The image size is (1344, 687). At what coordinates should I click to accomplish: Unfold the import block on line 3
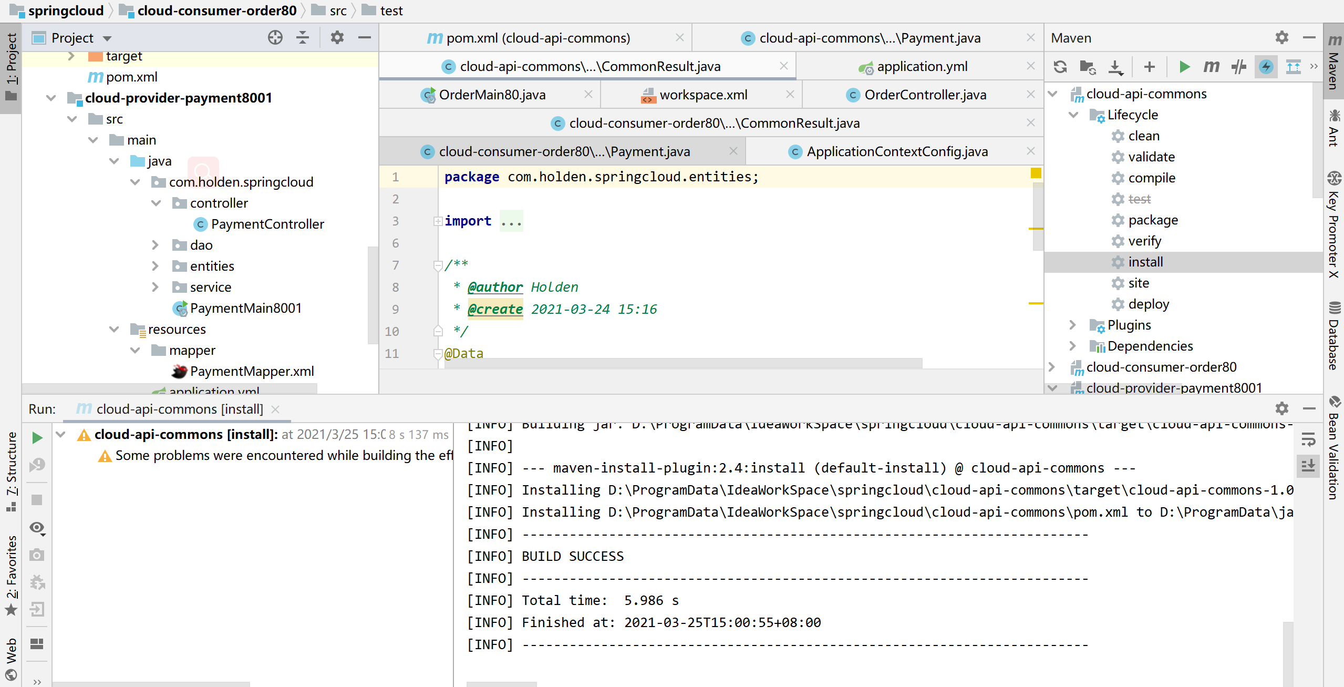click(x=437, y=221)
